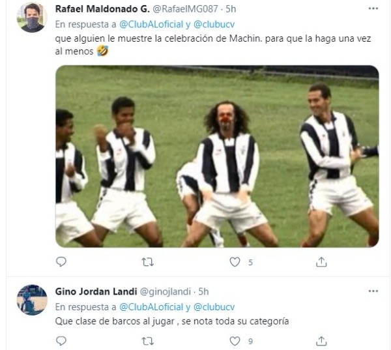Open the Gino Jordan Landi display name
Screen dimensions: 391x350
[96, 291]
